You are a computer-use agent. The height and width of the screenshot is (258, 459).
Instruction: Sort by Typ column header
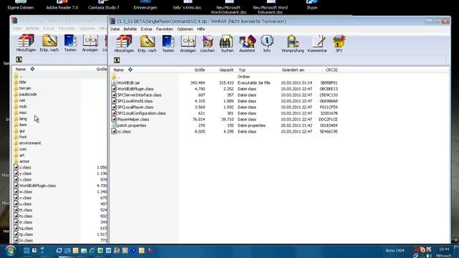coord(242,70)
